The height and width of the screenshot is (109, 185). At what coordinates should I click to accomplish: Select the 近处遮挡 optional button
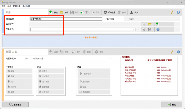(x=51, y=76)
